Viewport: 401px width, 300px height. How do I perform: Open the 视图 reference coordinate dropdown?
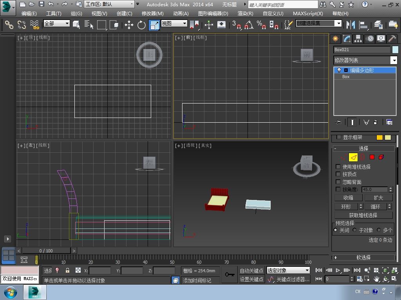[174, 23]
